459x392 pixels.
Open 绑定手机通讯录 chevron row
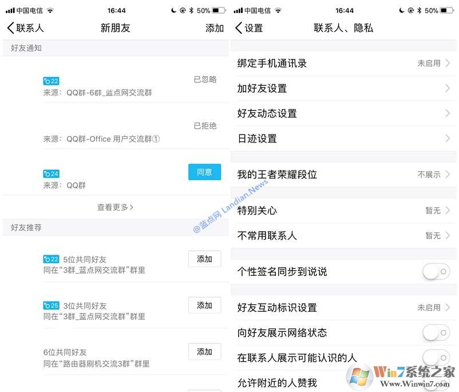pyautogui.click(x=343, y=64)
